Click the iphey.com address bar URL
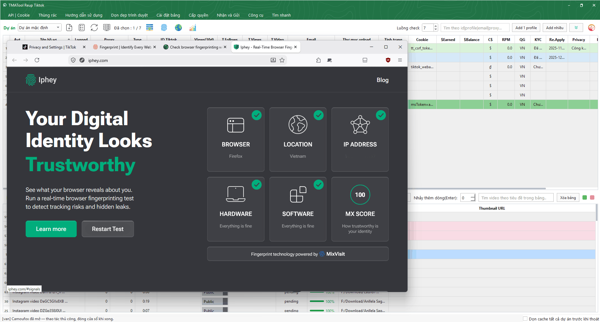600x322 pixels. [x=98, y=60]
